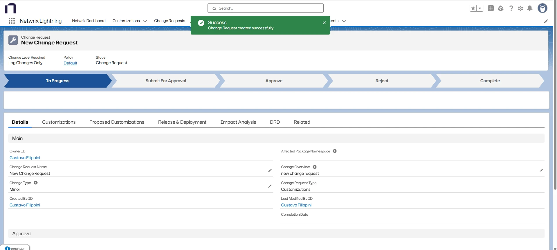The height and width of the screenshot is (250, 557).
Task: Expand the partially hidden nav menu chevron
Action: point(344,21)
